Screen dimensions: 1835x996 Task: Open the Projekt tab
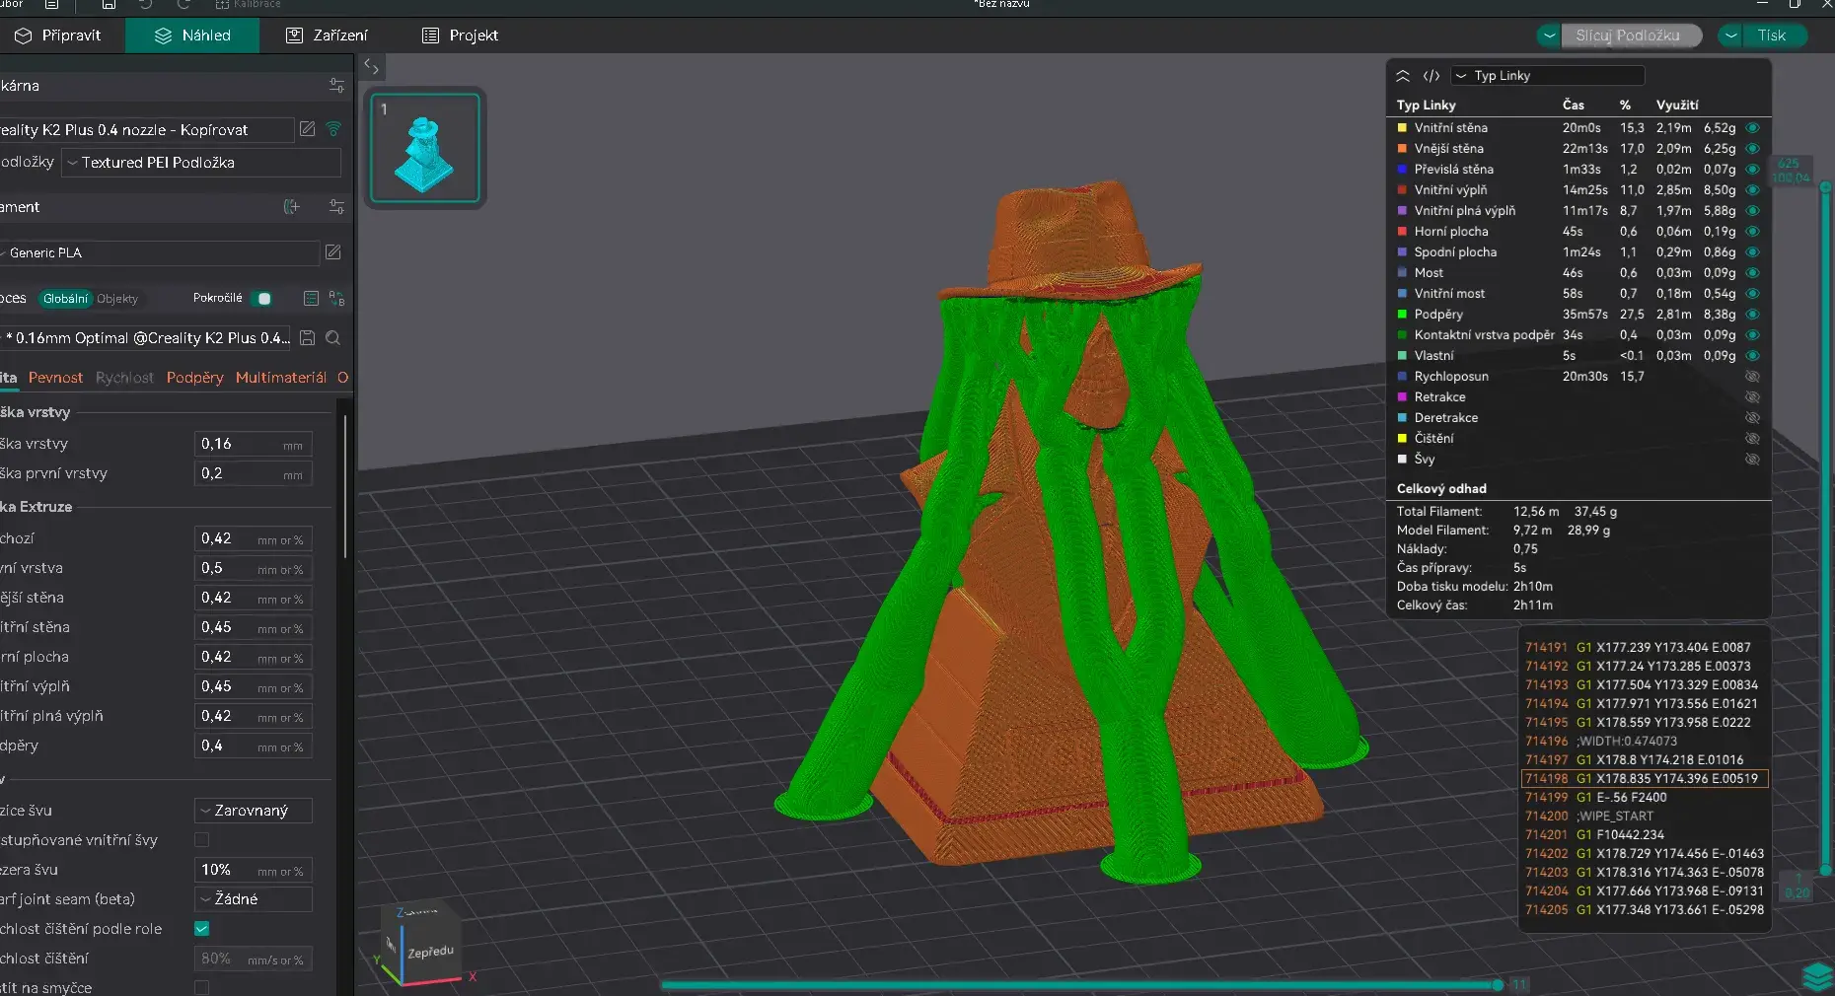[460, 36]
